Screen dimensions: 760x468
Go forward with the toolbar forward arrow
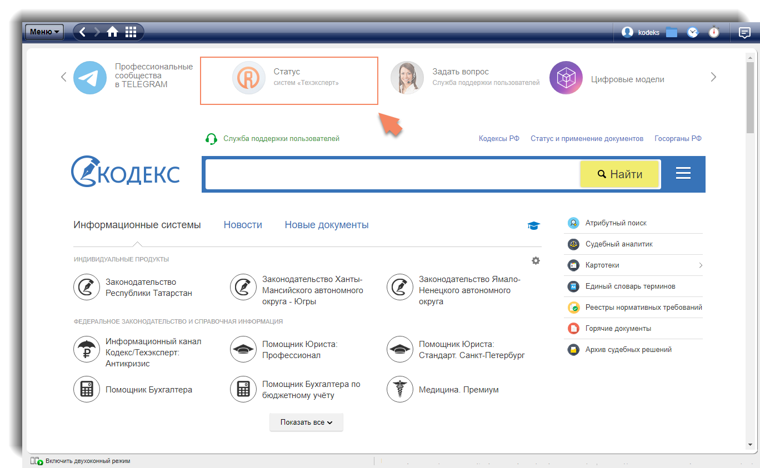[x=97, y=32]
